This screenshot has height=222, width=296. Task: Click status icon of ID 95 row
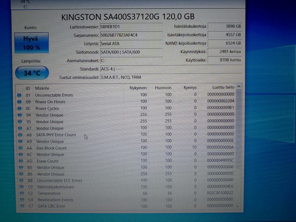[20, 122]
